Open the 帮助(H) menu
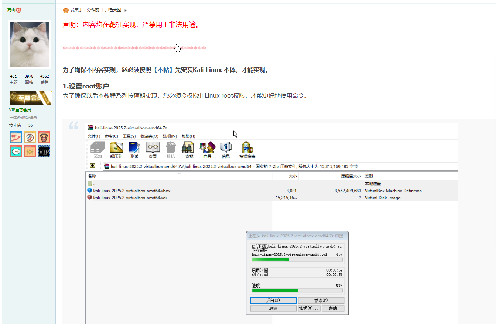The width and height of the screenshot is (496, 324). pos(188,136)
